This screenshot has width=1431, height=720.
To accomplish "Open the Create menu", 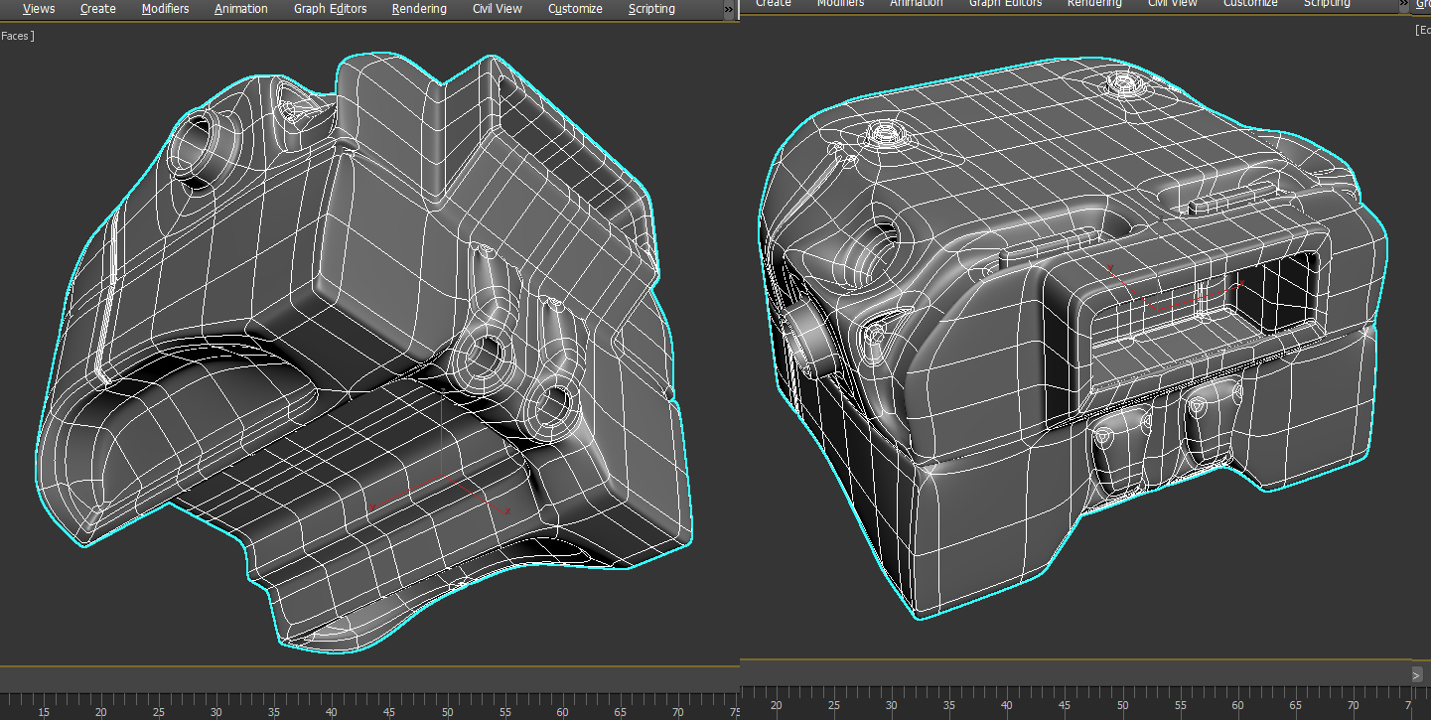I will pyautogui.click(x=97, y=8).
